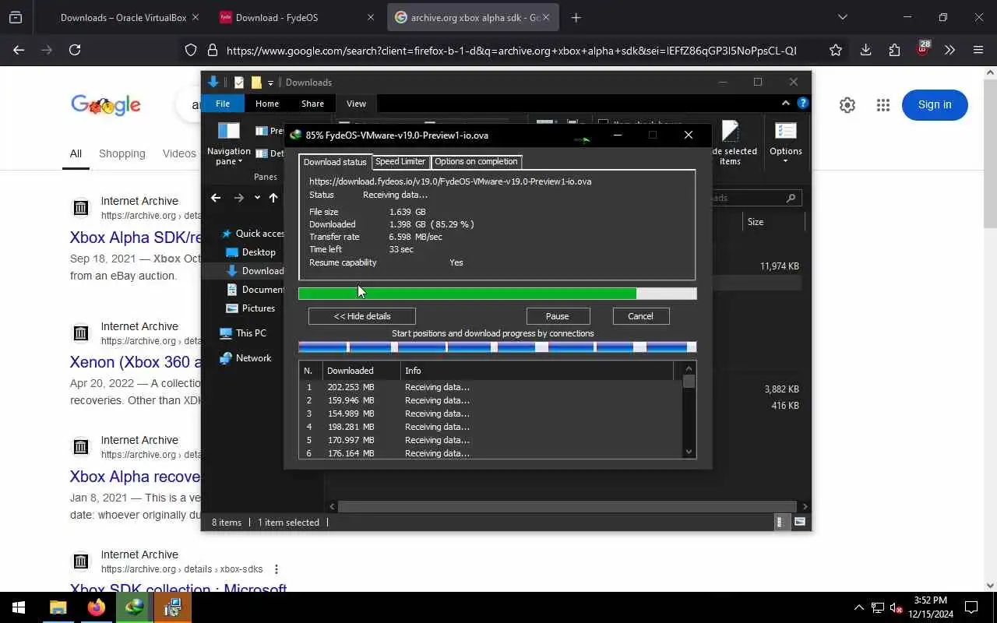Go up one folder level in Explorer

(x=273, y=198)
